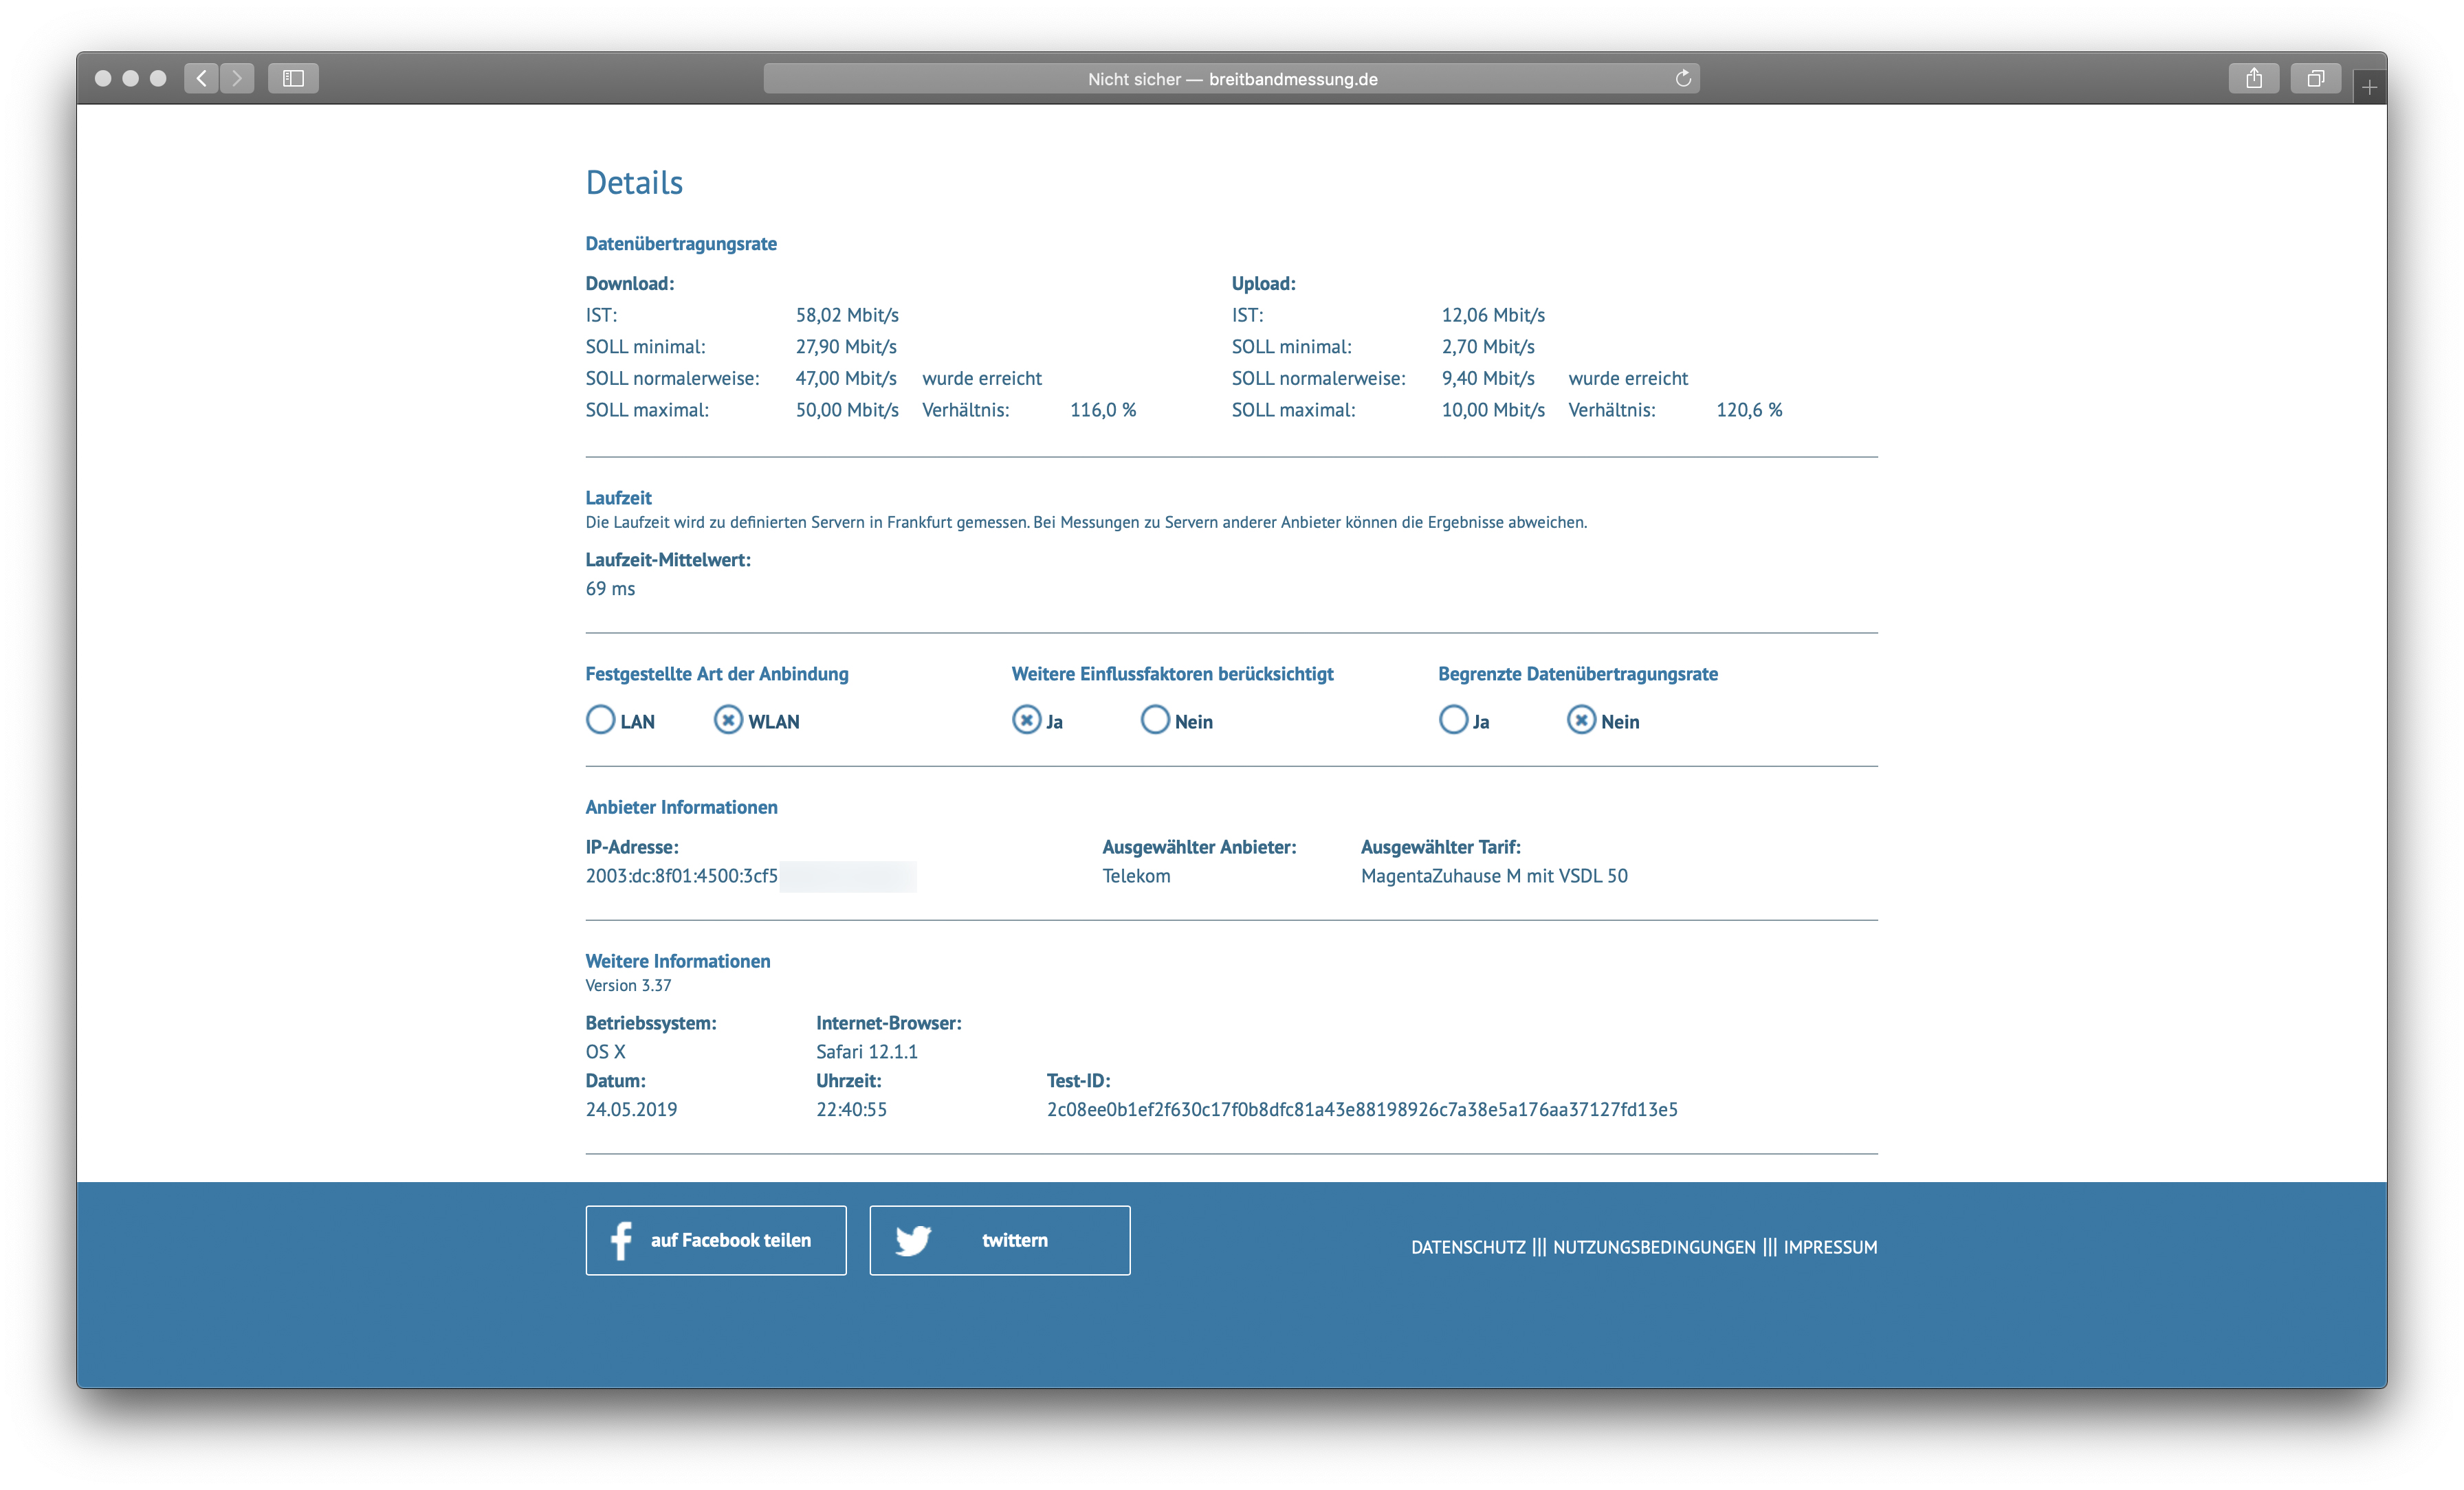Click the Twitter bird icon
Screen dimensions: 2464x1490
pos(913,1240)
